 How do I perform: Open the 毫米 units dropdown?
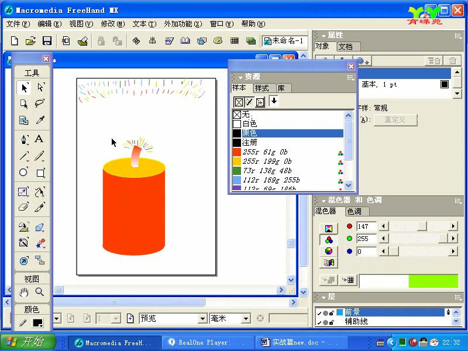(x=246, y=318)
